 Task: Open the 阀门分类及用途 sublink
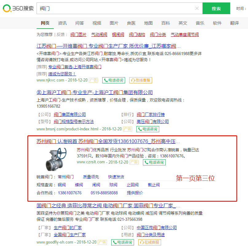tap(151, 235)
